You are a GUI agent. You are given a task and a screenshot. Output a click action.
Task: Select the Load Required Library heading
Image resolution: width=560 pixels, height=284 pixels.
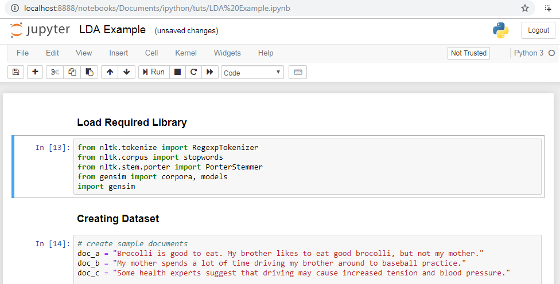point(132,122)
